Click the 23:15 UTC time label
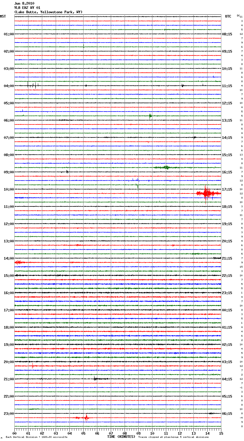244x441 pixels. click(227, 293)
